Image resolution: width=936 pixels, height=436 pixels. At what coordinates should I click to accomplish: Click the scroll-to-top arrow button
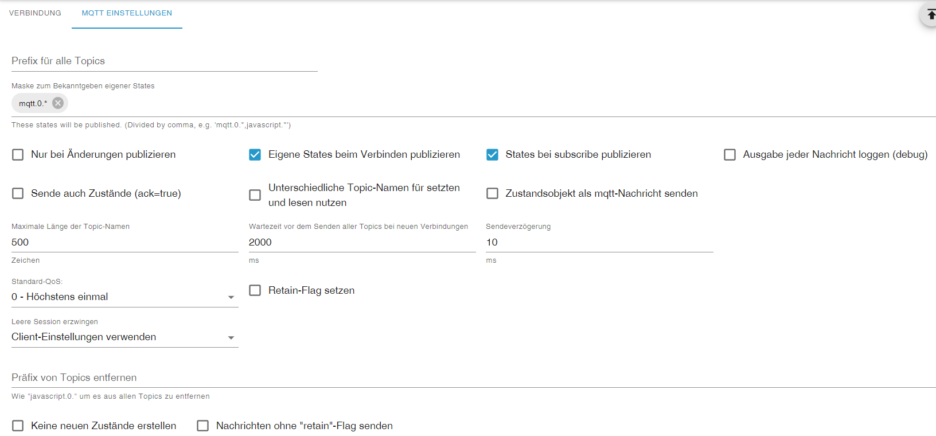pyautogui.click(x=930, y=14)
